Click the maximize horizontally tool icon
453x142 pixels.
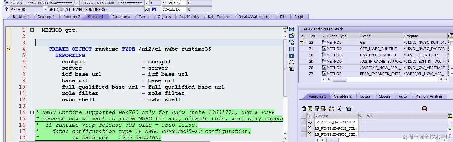pyautogui.click(x=292, y=55)
